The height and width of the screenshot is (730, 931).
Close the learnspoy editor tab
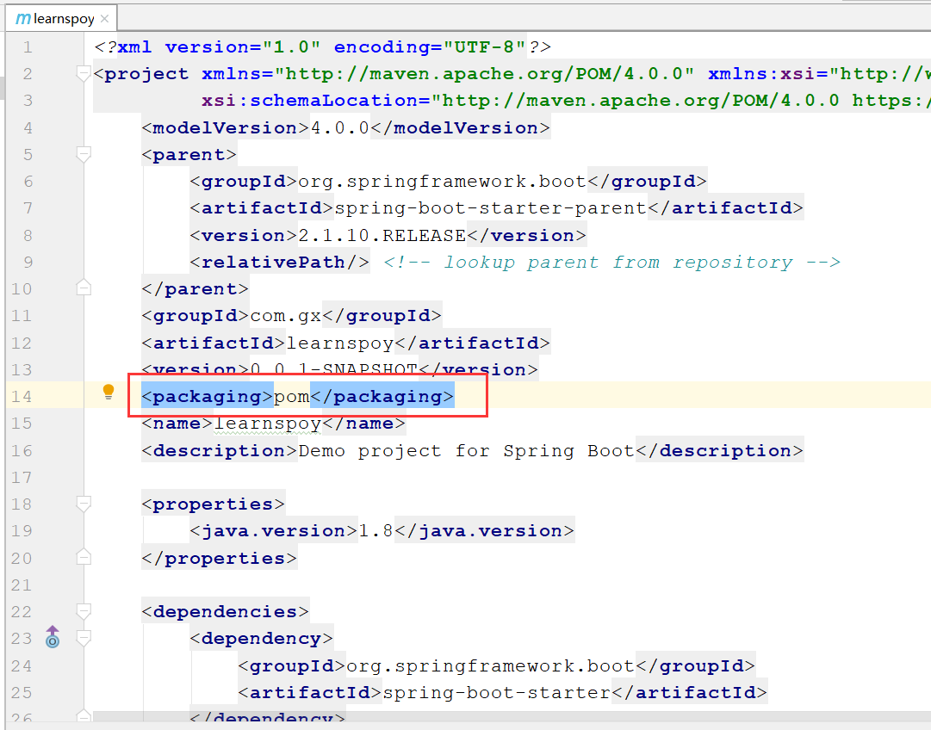coord(104,19)
